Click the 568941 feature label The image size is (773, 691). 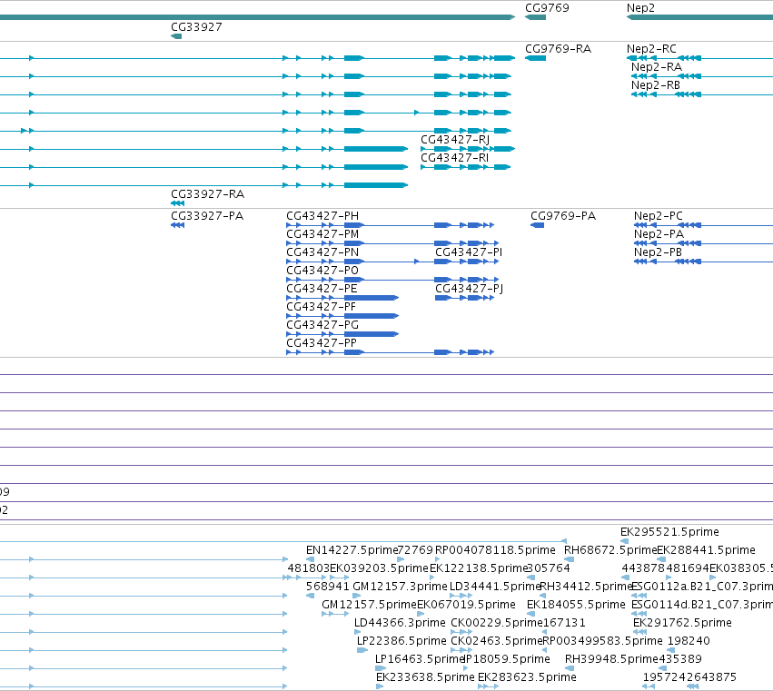tap(327, 587)
